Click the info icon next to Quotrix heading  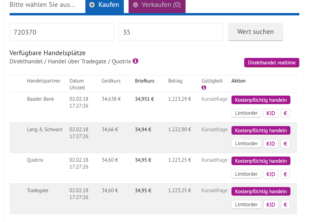coord(135,61)
